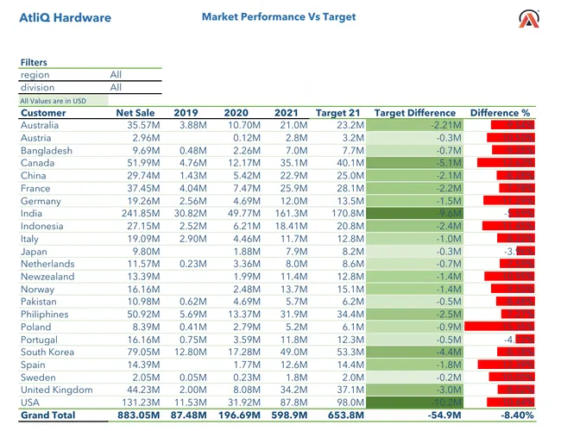The image size is (561, 431).
Task: Click the AtliQ Hardware title
Action: pyautogui.click(x=65, y=17)
